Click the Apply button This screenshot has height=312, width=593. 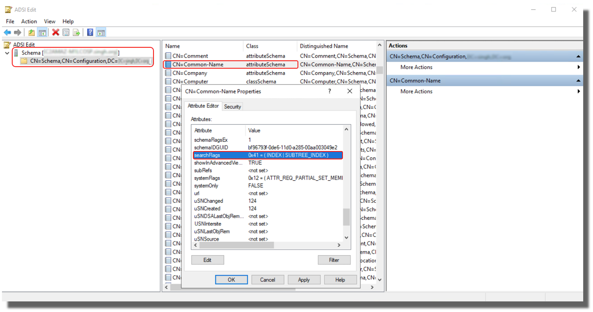(x=304, y=280)
